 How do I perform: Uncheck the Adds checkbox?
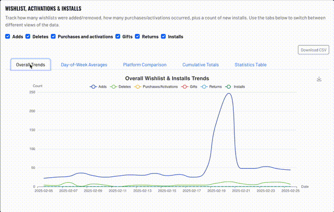pyautogui.click(x=8, y=37)
